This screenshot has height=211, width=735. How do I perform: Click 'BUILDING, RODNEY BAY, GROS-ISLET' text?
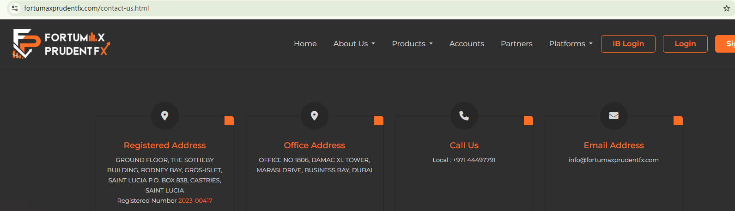pyautogui.click(x=165, y=170)
